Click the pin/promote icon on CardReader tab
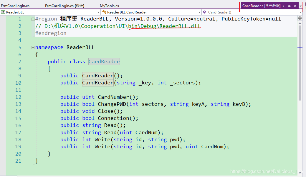This screenshot has height=177, width=306. (289, 6)
